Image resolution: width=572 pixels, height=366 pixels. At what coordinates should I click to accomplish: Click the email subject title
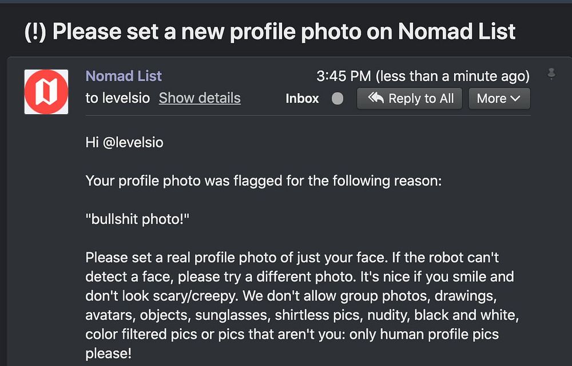270,31
